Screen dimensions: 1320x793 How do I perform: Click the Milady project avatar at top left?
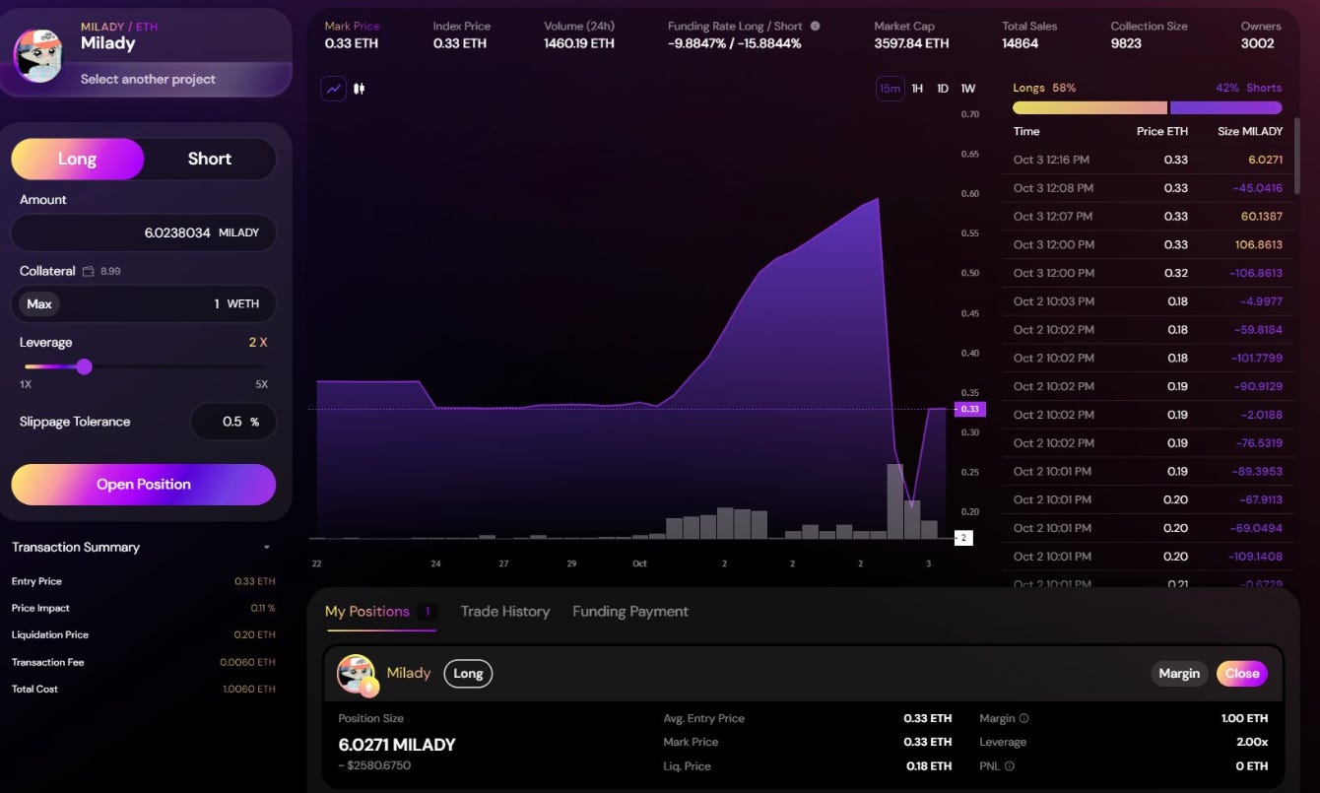coord(38,53)
